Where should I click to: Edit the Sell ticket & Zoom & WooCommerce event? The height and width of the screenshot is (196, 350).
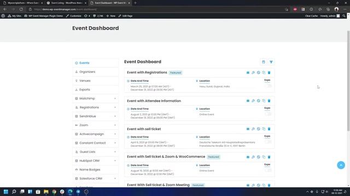click(253, 157)
